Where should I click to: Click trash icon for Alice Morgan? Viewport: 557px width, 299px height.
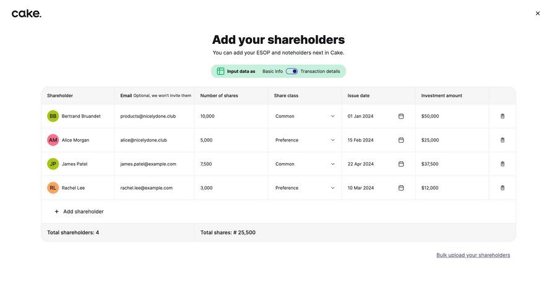coord(503,140)
